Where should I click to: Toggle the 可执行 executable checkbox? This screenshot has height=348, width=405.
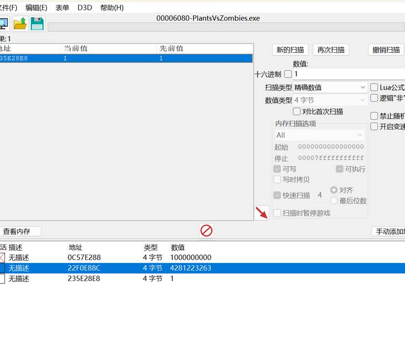(340, 169)
